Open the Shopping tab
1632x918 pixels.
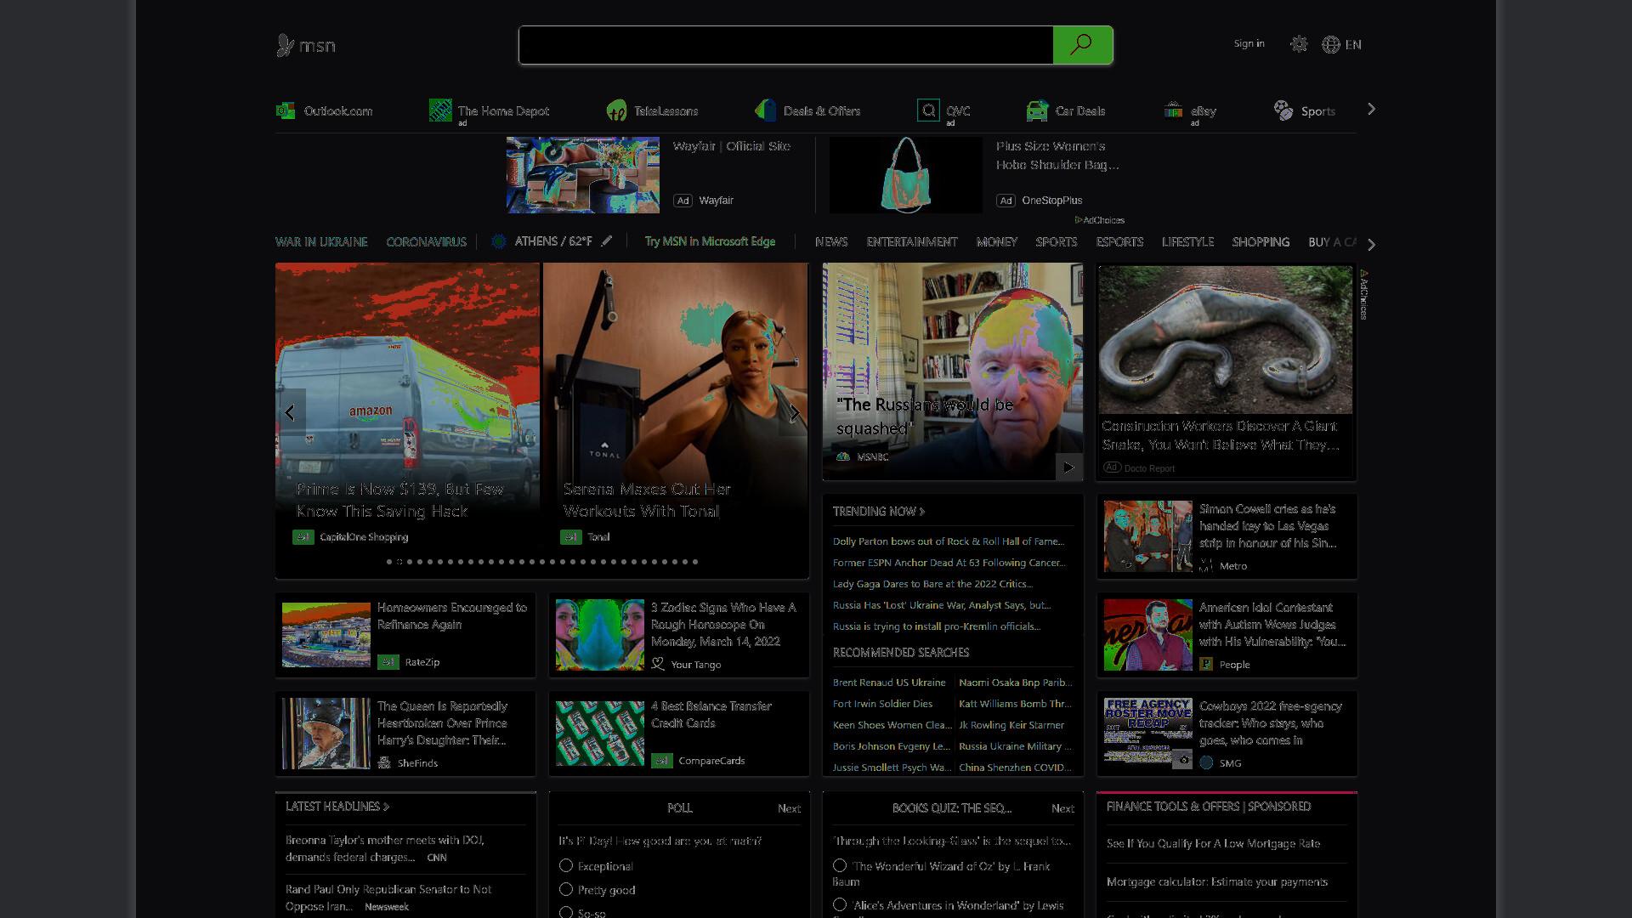[x=1261, y=241]
